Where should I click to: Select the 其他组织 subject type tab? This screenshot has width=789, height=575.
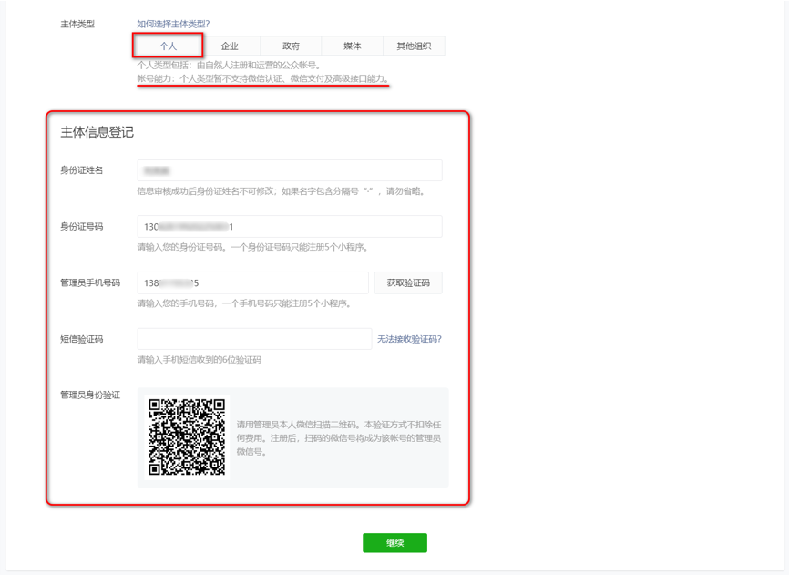(x=414, y=46)
